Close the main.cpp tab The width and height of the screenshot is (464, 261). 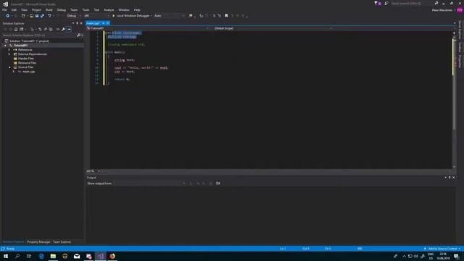pos(108,23)
